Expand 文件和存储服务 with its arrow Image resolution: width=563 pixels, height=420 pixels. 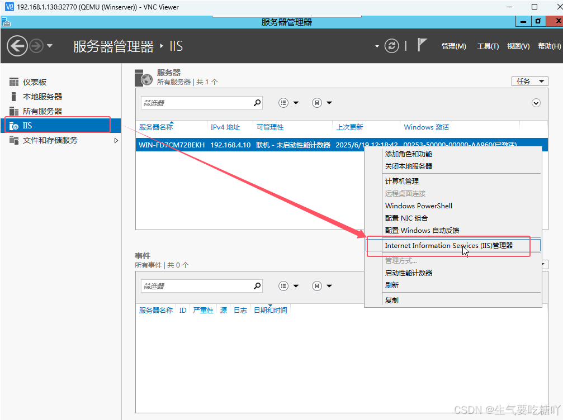(116, 140)
